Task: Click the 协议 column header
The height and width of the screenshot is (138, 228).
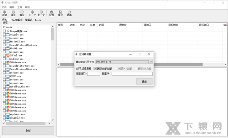Action: [82, 25]
